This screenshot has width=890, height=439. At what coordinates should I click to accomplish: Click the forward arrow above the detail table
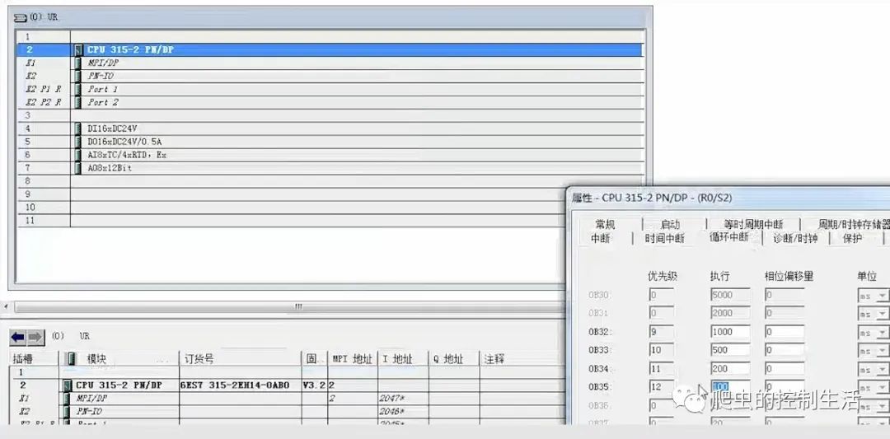(35, 338)
